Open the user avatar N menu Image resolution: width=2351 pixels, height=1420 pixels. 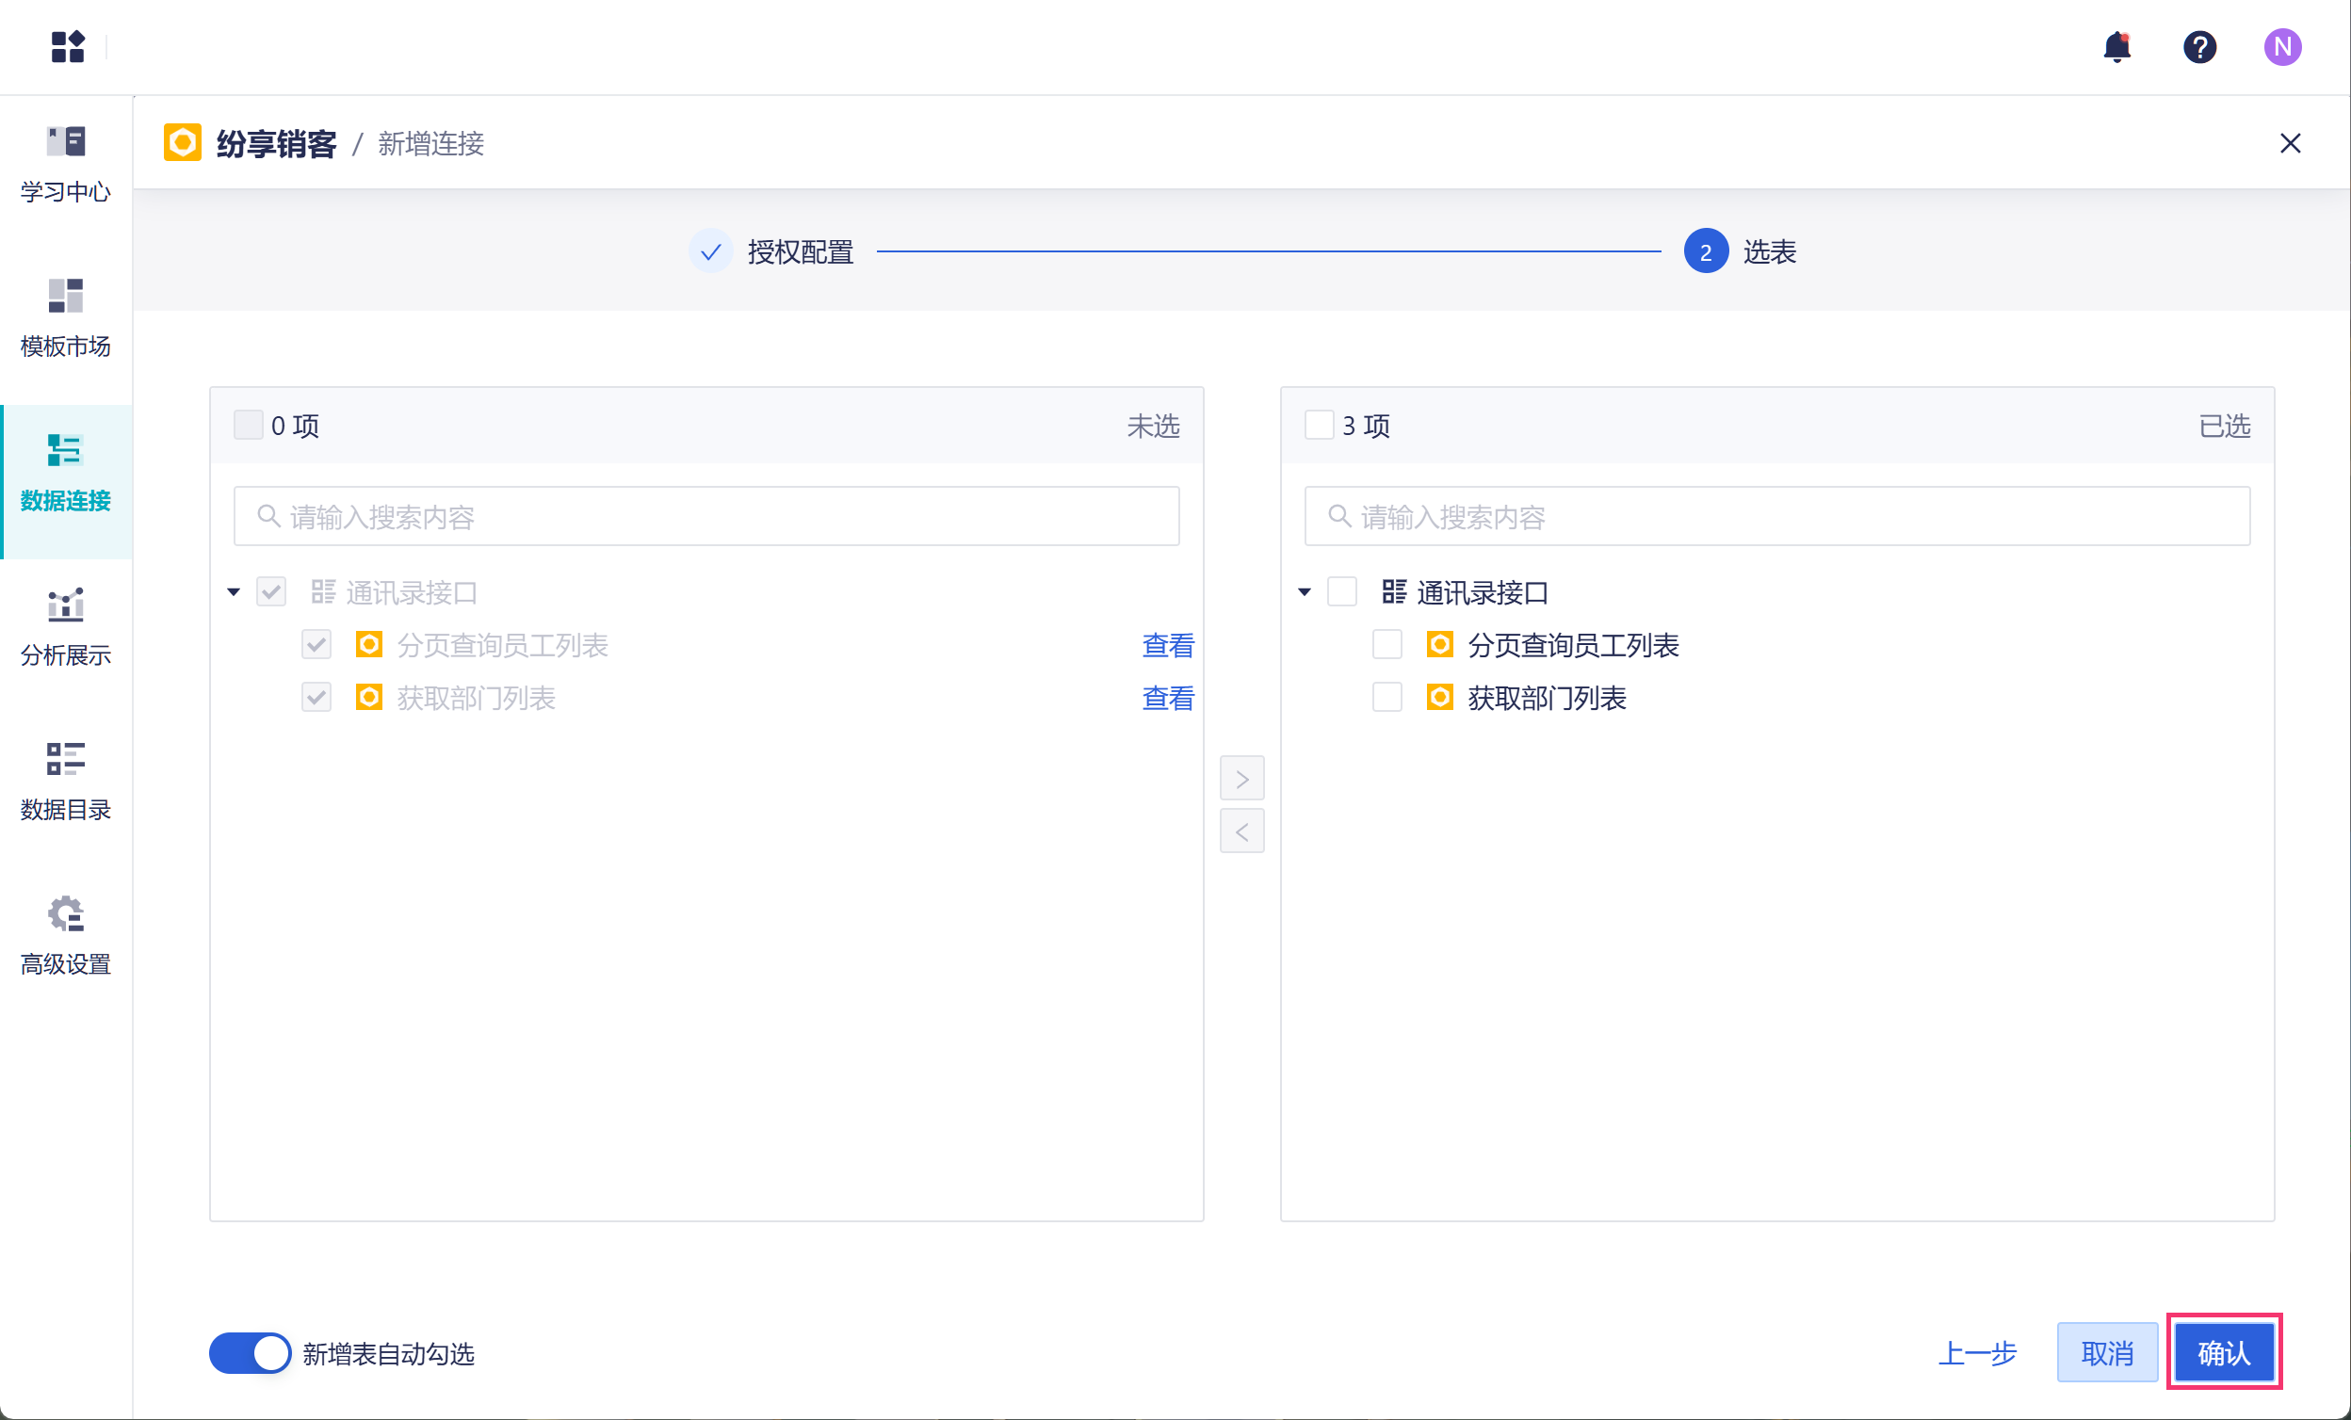tap(2282, 46)
